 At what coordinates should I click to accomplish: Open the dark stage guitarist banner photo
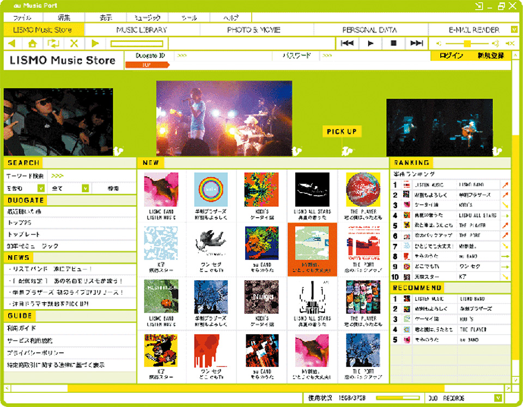439,127
